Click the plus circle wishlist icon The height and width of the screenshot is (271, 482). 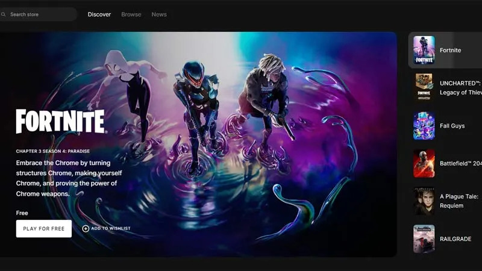(x=86, y=229)
